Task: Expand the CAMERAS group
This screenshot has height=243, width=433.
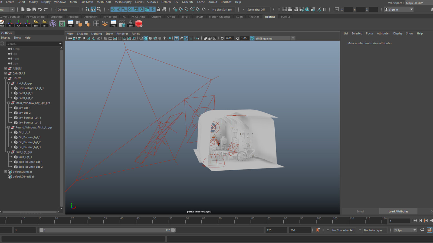Action: 5,73
